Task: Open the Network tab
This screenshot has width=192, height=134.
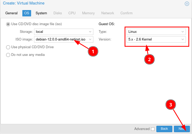Action: [107, 13]
